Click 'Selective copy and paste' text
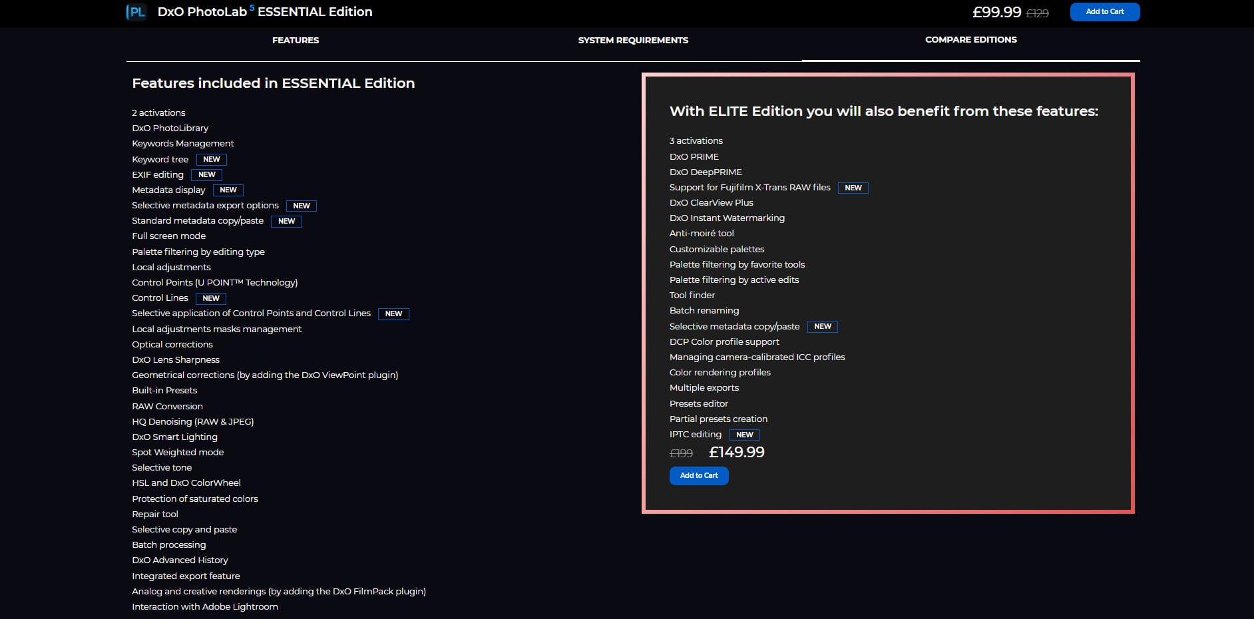 [184, 530]
